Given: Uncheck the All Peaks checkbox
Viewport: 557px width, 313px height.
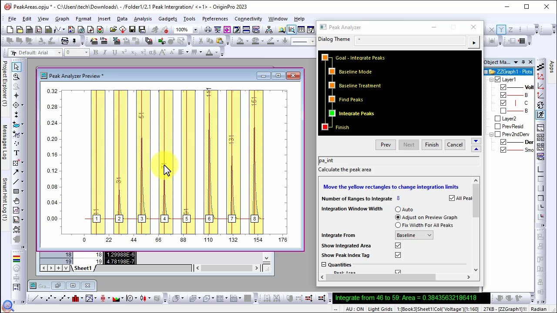Looking at the screenshot, I should click(x=452, y=198).
